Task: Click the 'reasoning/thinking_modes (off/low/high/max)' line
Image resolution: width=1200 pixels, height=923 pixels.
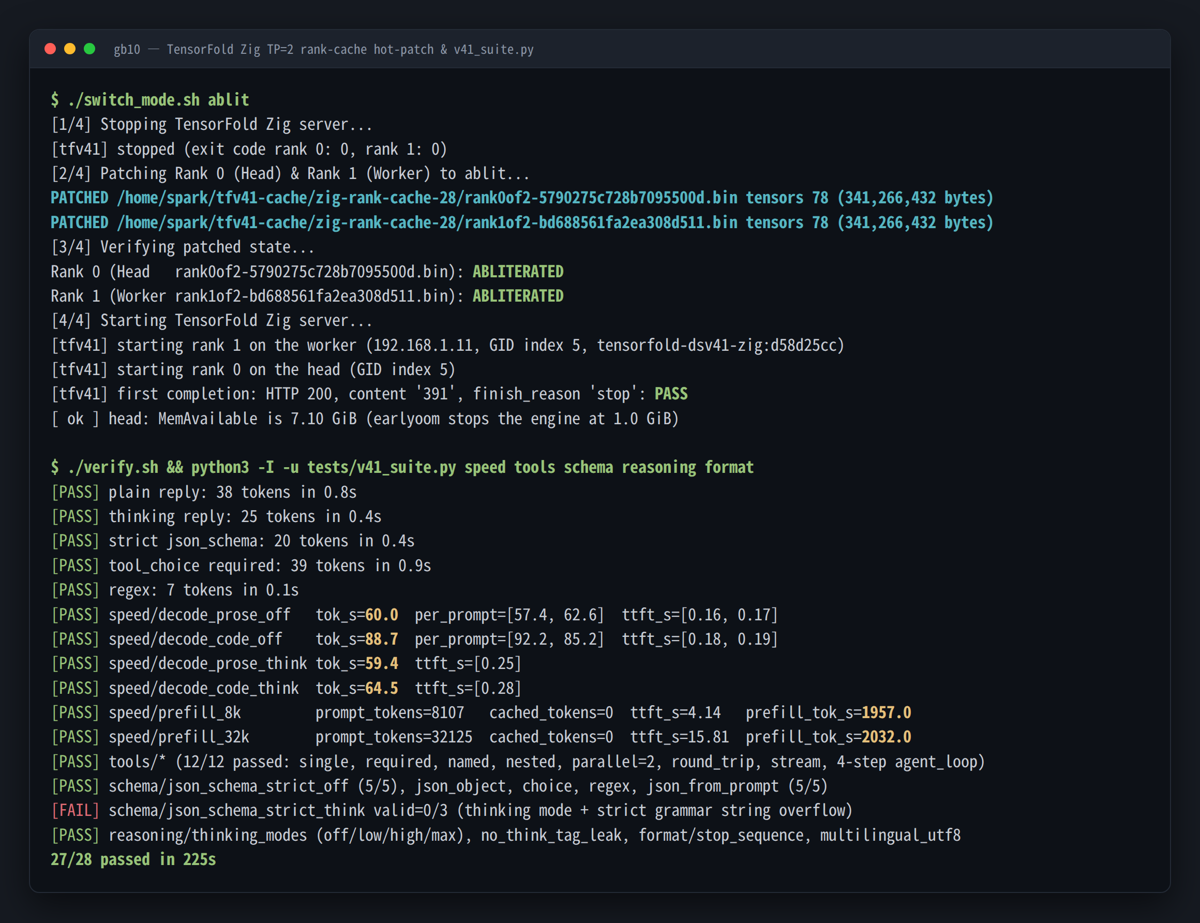Action: [x=506, y=836]
